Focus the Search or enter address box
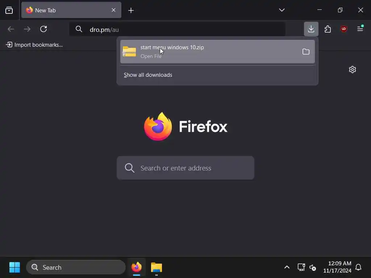The image size is (371, 278). (x=185, y=168)
